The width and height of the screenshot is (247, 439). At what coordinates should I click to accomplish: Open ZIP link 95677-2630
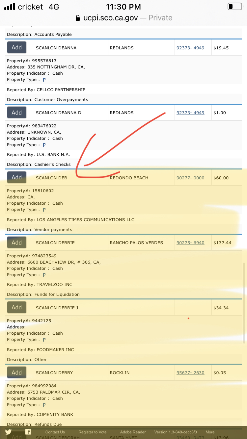pos(190,373)
